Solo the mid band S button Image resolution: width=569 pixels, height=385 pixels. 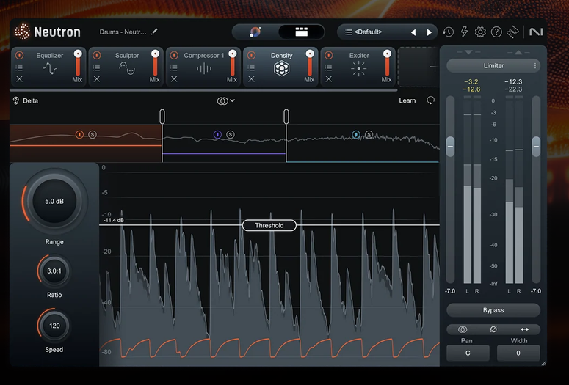pyautogui.click(x=231, y=134)
